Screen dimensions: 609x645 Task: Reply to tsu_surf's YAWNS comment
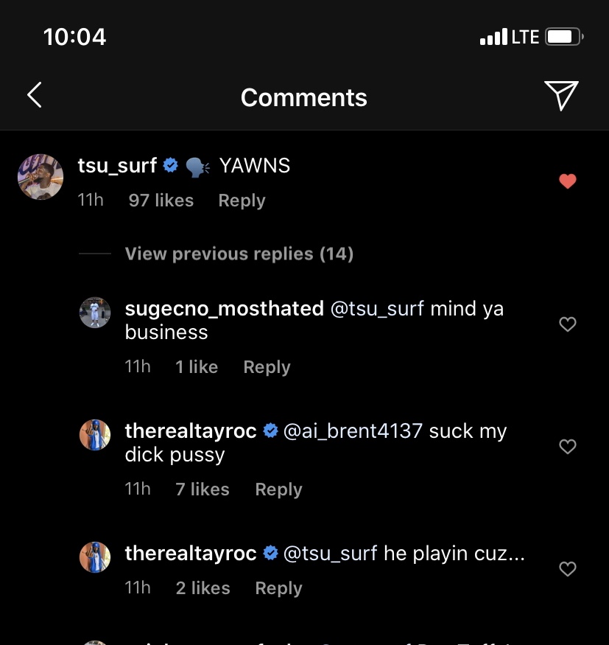point(242,201)
